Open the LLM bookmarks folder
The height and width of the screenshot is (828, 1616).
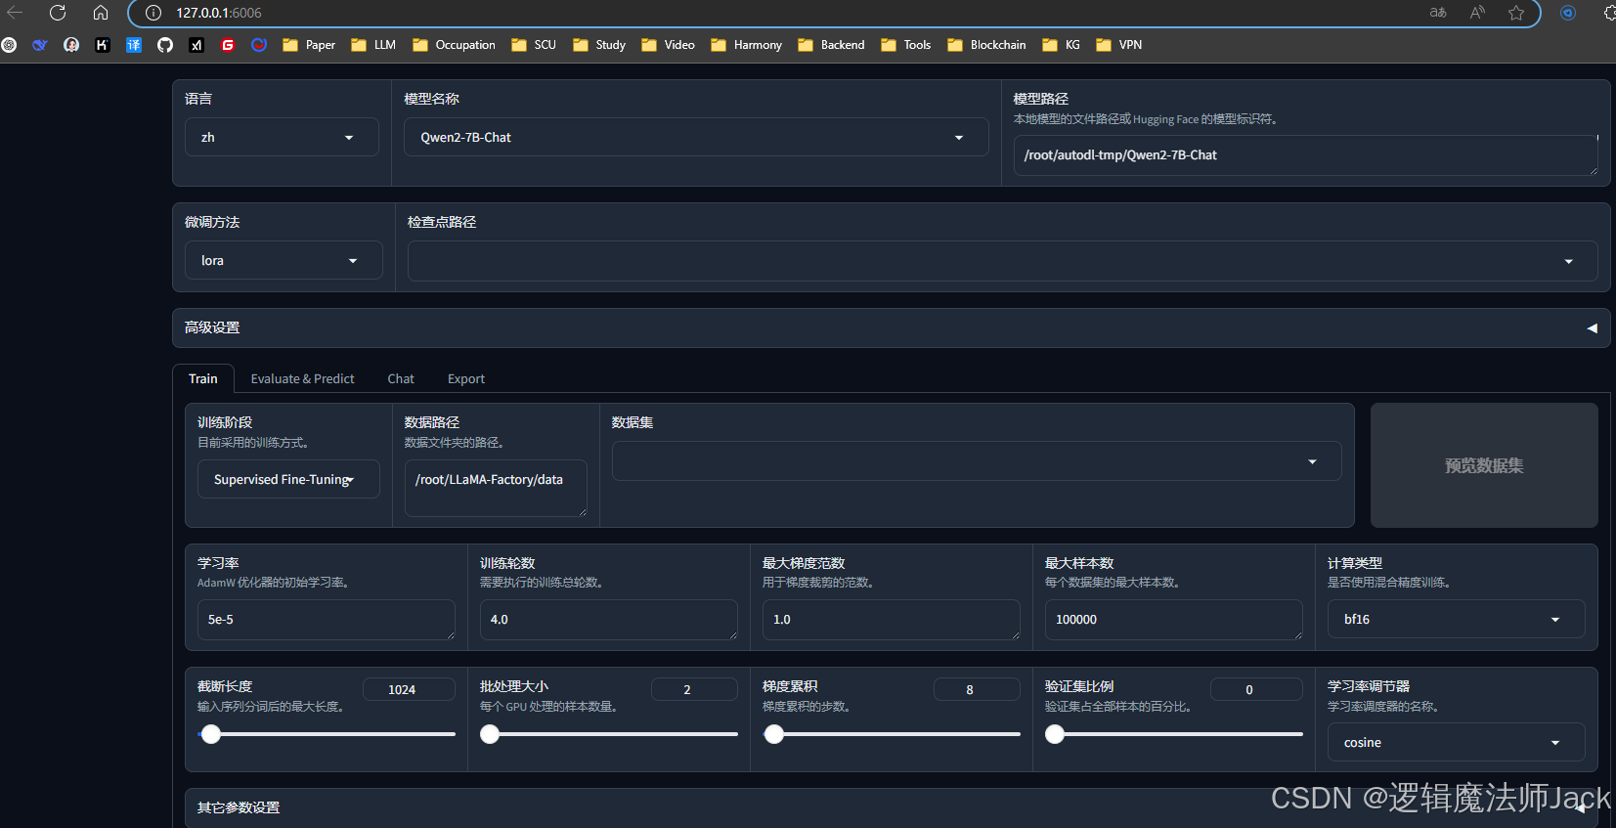[x=373, y=45]
